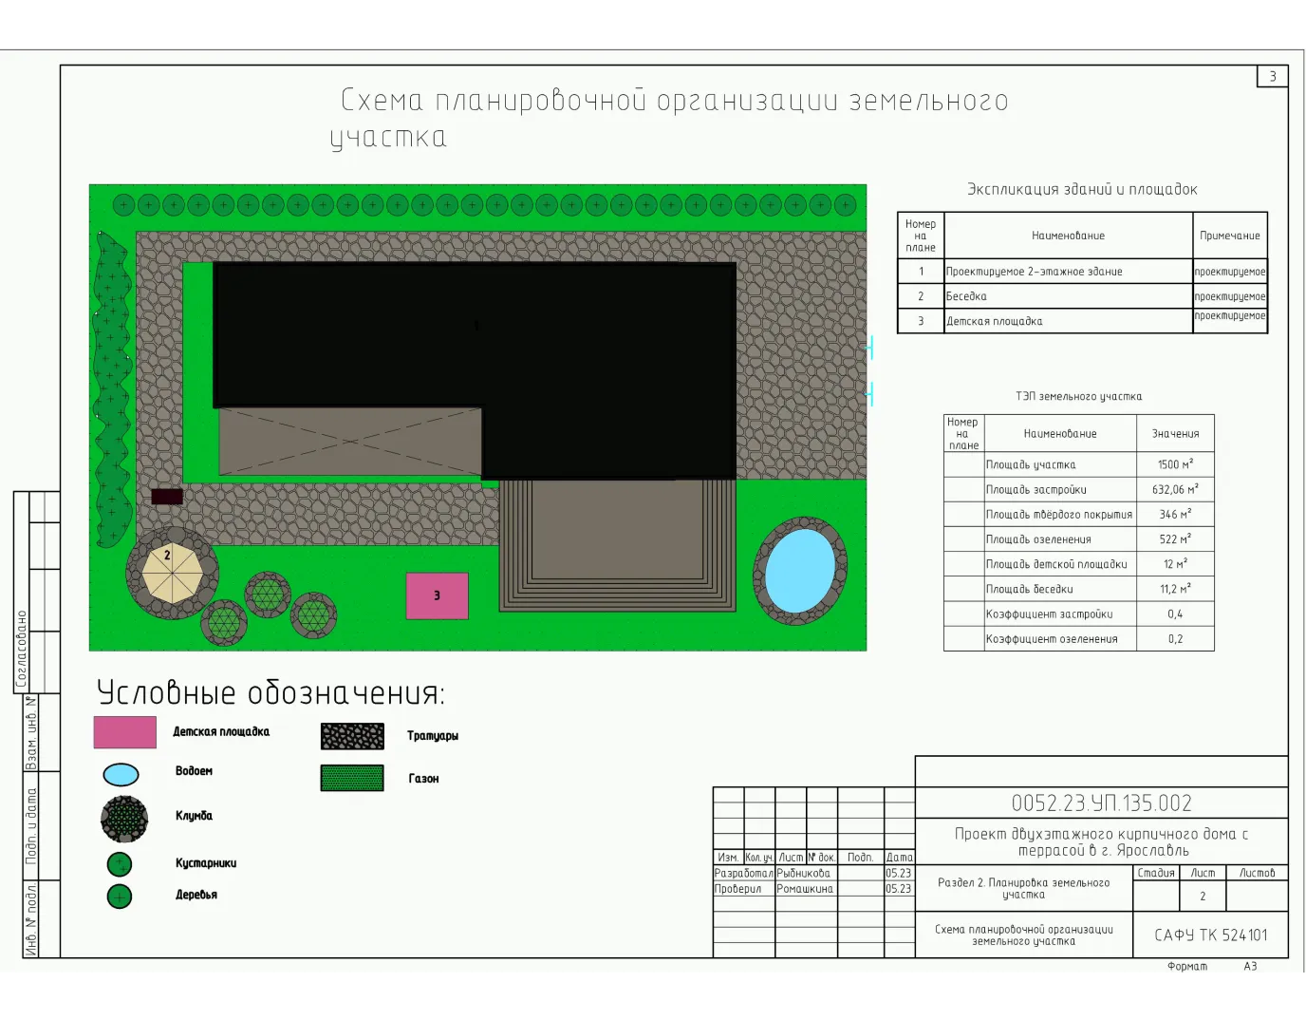Image resolution: width=1306 pixels, height=1020 pixels.
Task: Click the 'Формат' label at the bottom
Action: 1187,967
